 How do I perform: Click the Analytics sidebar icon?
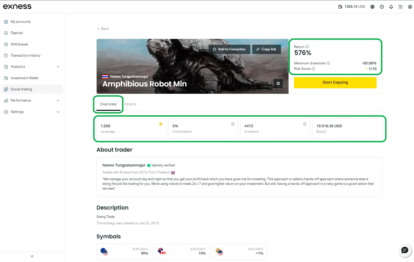click(6, 67)
